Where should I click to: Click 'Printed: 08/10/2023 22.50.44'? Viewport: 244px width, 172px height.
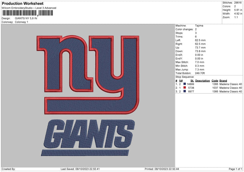(162, 169)
